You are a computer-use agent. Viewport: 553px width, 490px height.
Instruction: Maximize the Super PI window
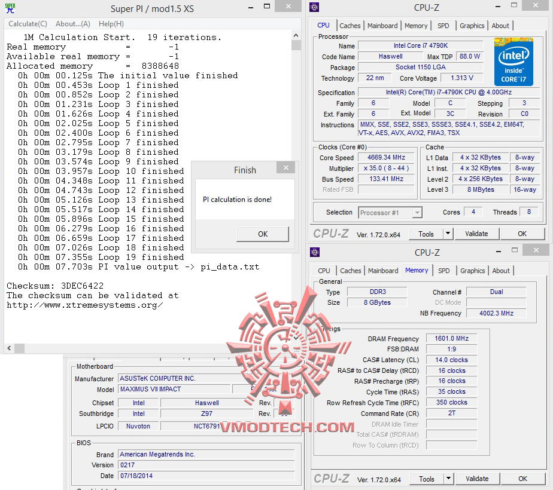(267, 7)
